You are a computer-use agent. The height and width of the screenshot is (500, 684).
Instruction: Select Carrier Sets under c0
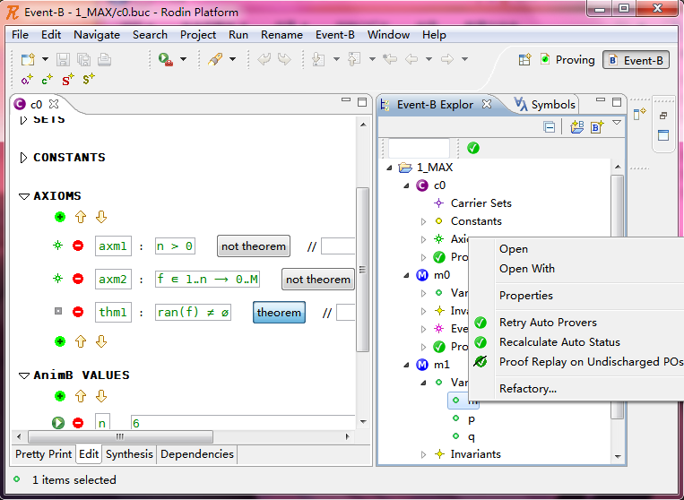point(481,203)
